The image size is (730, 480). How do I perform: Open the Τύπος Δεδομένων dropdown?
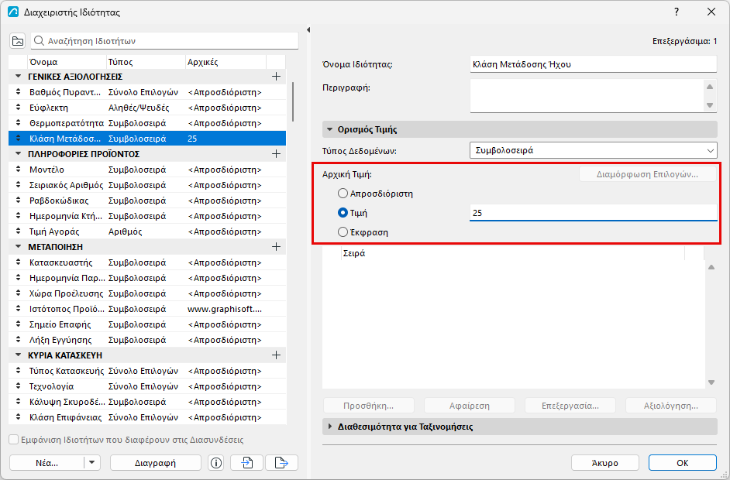(x=593, y=151)
